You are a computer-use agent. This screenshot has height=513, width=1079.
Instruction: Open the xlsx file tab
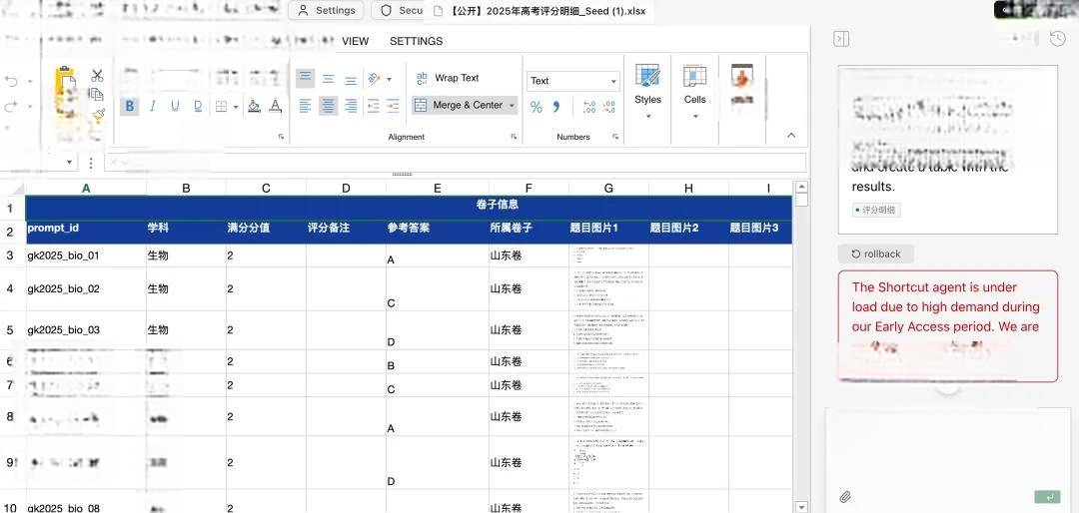tap(540, 12)
